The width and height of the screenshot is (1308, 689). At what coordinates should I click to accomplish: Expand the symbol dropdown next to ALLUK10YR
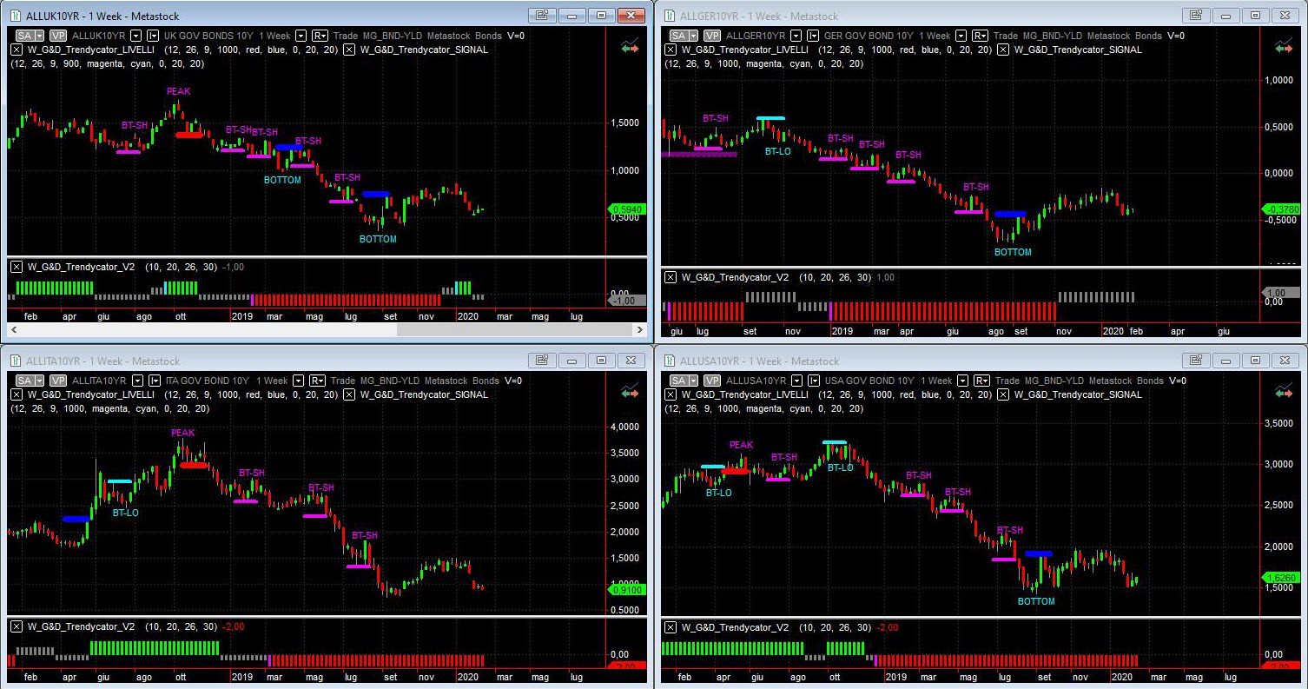(x=135, y=36)
